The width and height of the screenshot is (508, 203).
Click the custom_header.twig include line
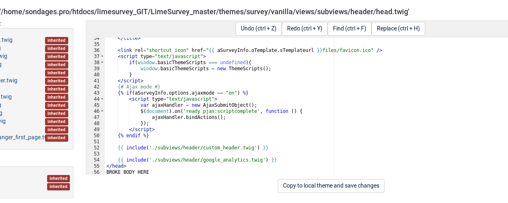[193, 148]
